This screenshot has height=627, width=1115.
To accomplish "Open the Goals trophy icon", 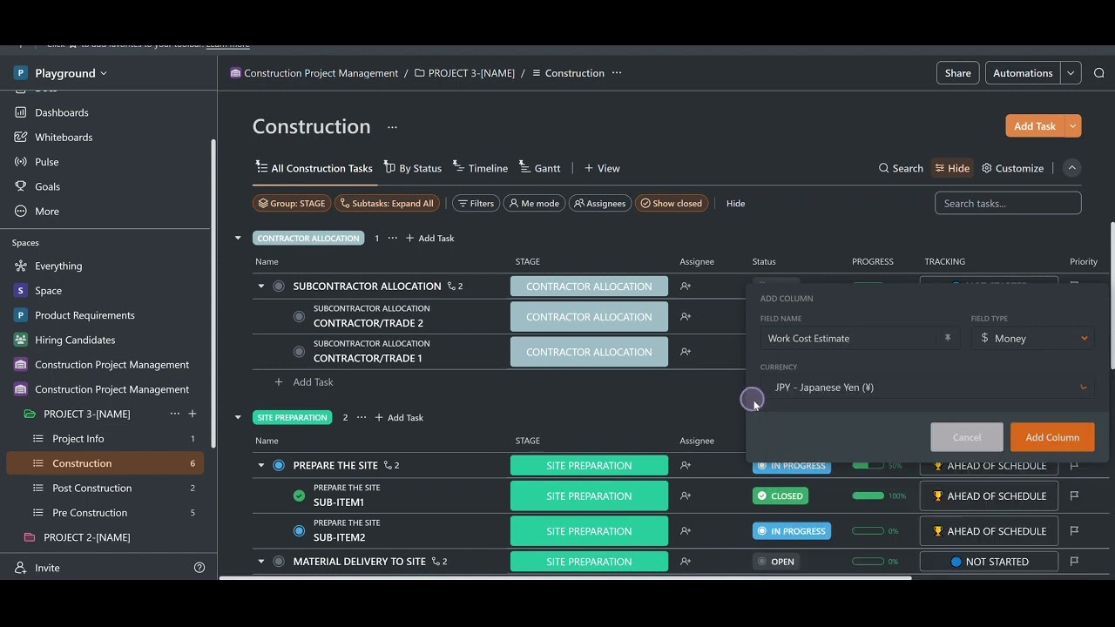I will [x=21, y=186].
